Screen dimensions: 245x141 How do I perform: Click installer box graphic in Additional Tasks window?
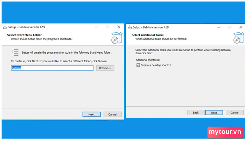[x=239, y=38]
